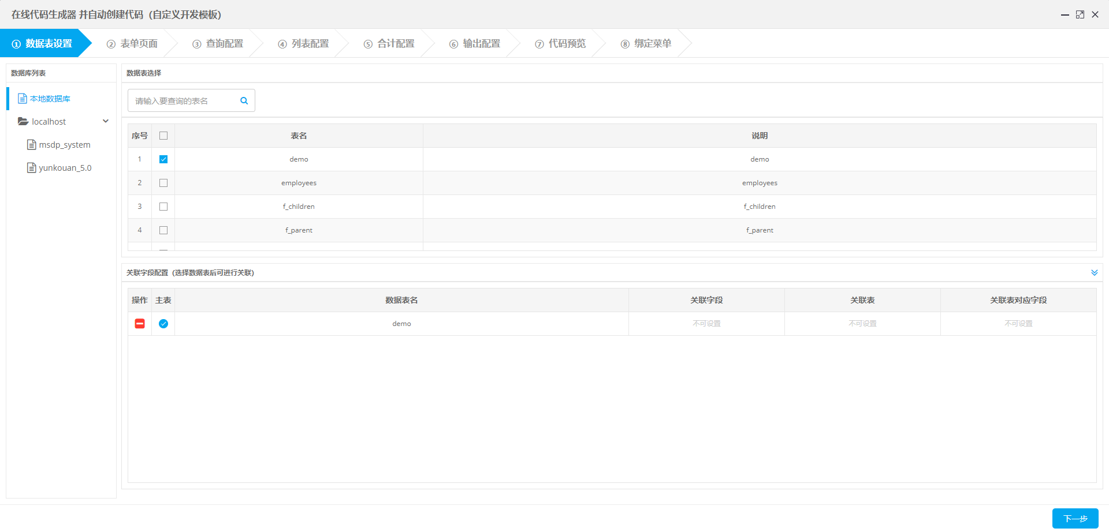Collapse the 关联字段配置 panel with double-chevron icon
The width and height of the screenshot is (1109, 532).
click(1094, 273)
